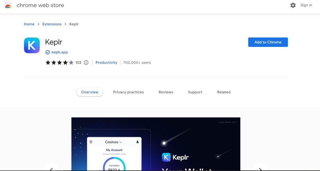Image resolution: width=320 pixels, height=171 pixels.
Task: Click the account profile icon in preview
Action: [137, 142]
